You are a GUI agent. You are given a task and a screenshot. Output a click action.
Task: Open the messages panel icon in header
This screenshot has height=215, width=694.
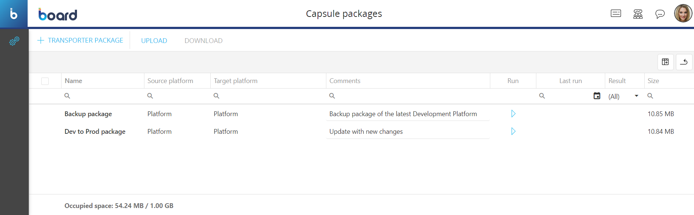[x=616, y=14]
